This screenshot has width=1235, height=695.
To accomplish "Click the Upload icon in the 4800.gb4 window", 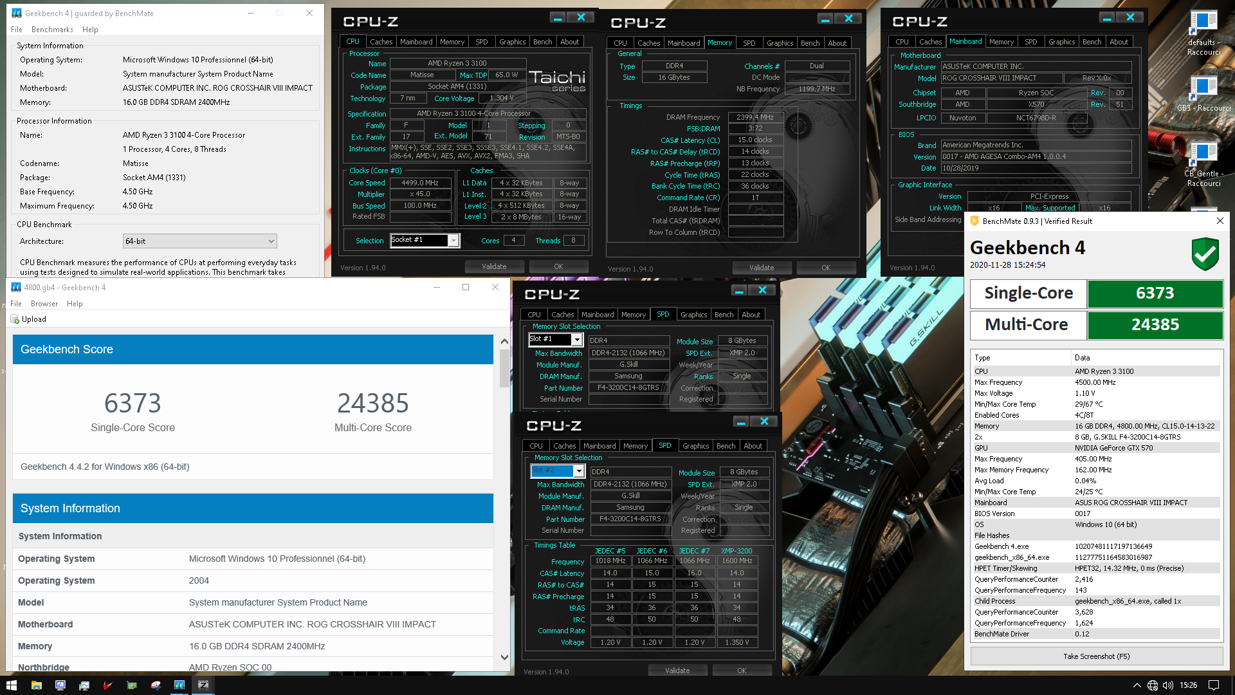I will pyautogui.click(x=15, y=319).
